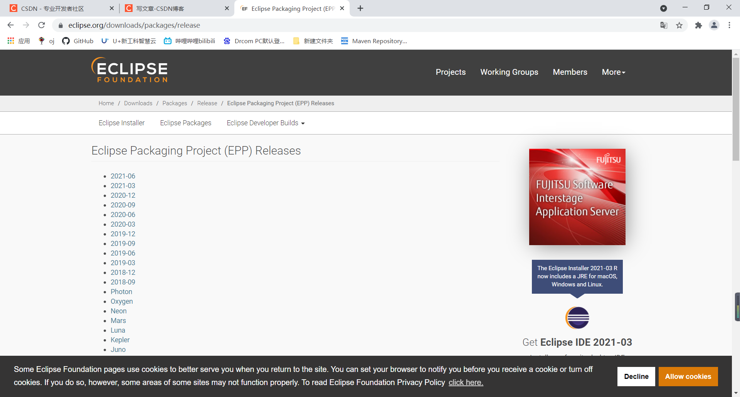The width and height of the screenshot is (740, 397).
Task: Open the GitHub bookmark
Action: pos(77,41)
